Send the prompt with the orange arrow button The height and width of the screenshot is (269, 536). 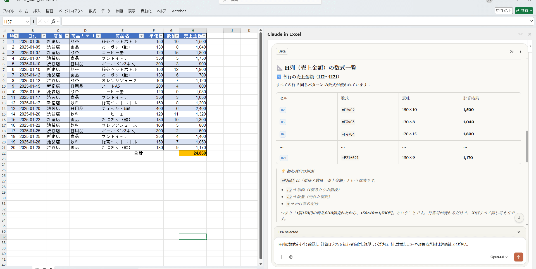click(x=518, y=257)
